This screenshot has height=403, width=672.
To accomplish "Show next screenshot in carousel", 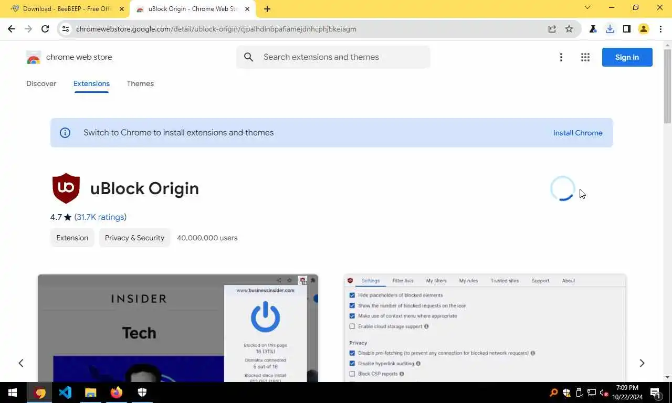I will point(642,363).
